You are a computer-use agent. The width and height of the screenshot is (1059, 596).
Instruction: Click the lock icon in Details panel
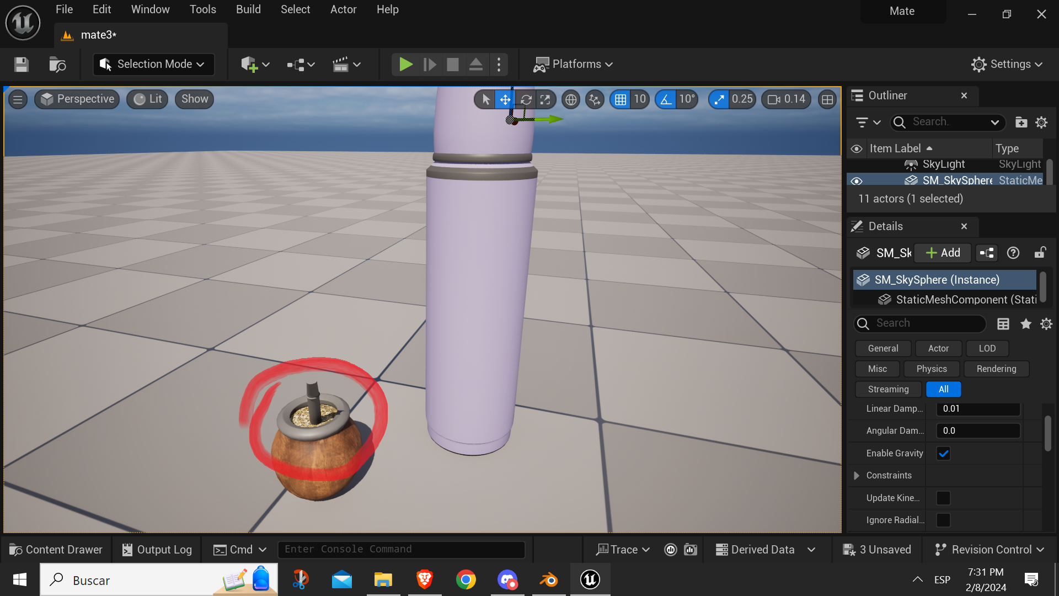click(x=1040, y=253)
